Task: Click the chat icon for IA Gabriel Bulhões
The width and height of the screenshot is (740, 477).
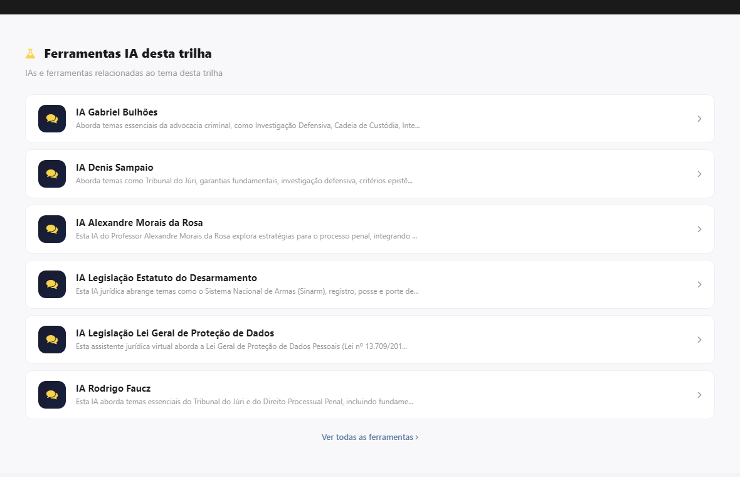Action: [x=52, y=119]
